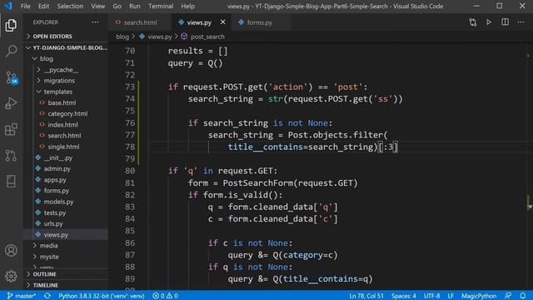Image resolution: width=533 pixels, height=300 pixels.
Task: Open the Help menu
Action: pyautogui.click(x=187, y=6)
